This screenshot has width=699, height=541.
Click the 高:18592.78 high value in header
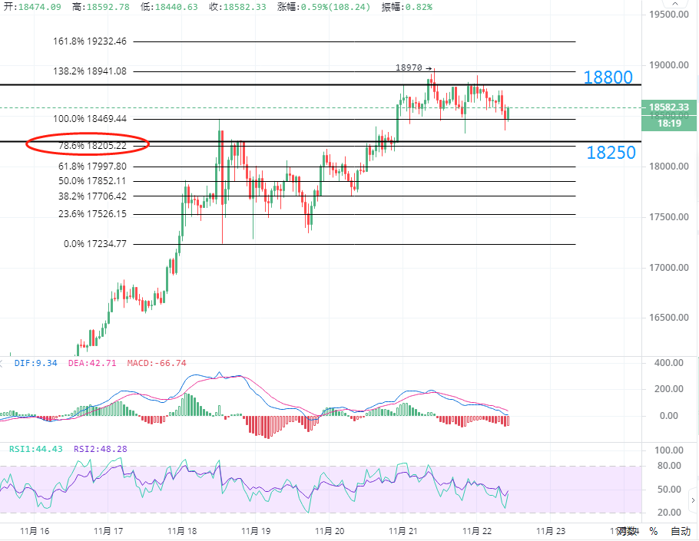101,7
